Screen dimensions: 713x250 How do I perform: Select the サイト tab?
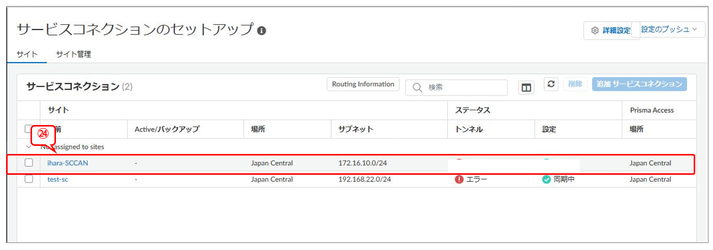[26, 54]
